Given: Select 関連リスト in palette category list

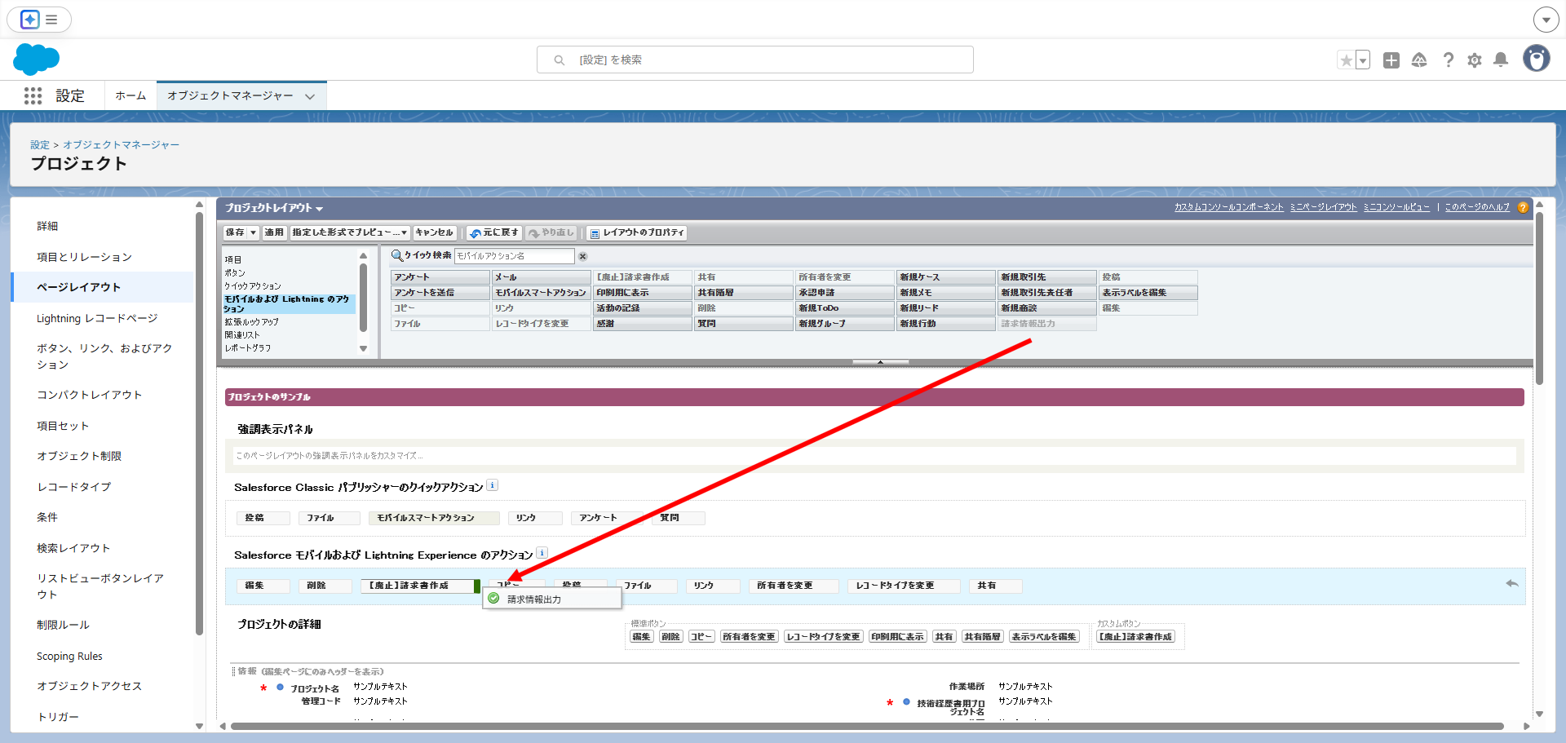Looking at the screenshot, I should (x=242, y=334).
